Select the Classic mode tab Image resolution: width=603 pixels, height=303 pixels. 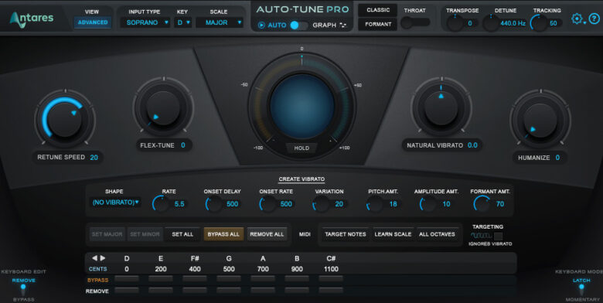(377, 10)
